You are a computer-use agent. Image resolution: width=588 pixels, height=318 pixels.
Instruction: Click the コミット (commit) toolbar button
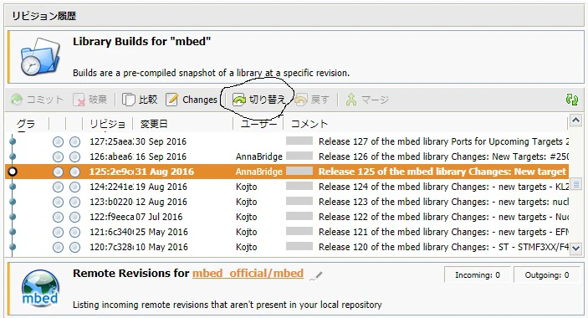37,100
